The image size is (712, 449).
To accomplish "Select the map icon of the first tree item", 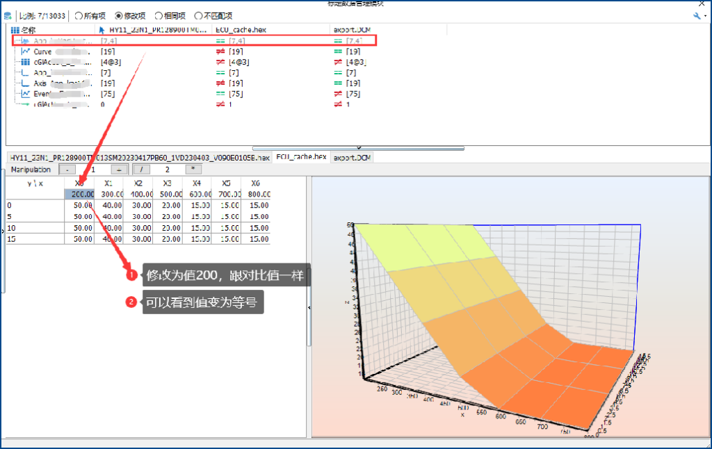I will pos(26,40).
